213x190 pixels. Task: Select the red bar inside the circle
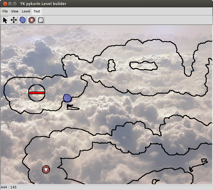(37, 93)
